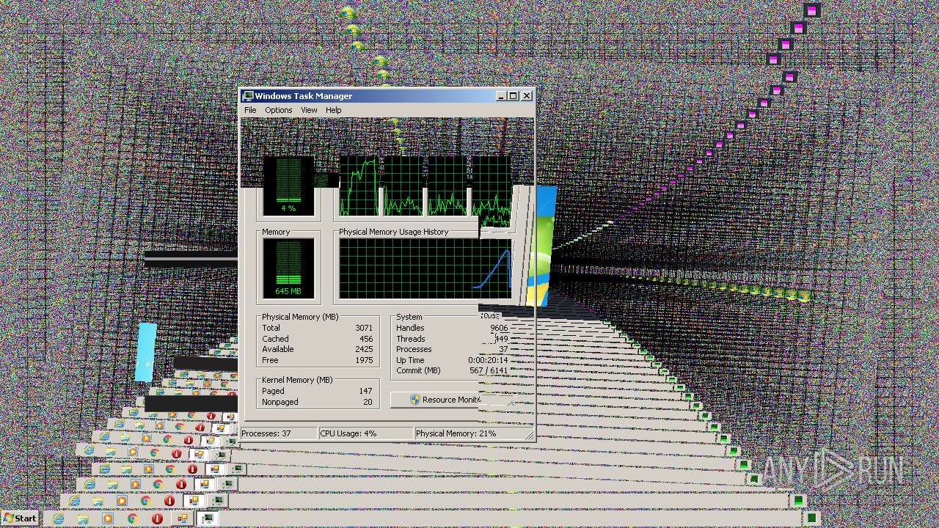Viewport: 939px width, 528px height.
Task: Select the 'Nonpaged' row label
Action: point(279,402)
